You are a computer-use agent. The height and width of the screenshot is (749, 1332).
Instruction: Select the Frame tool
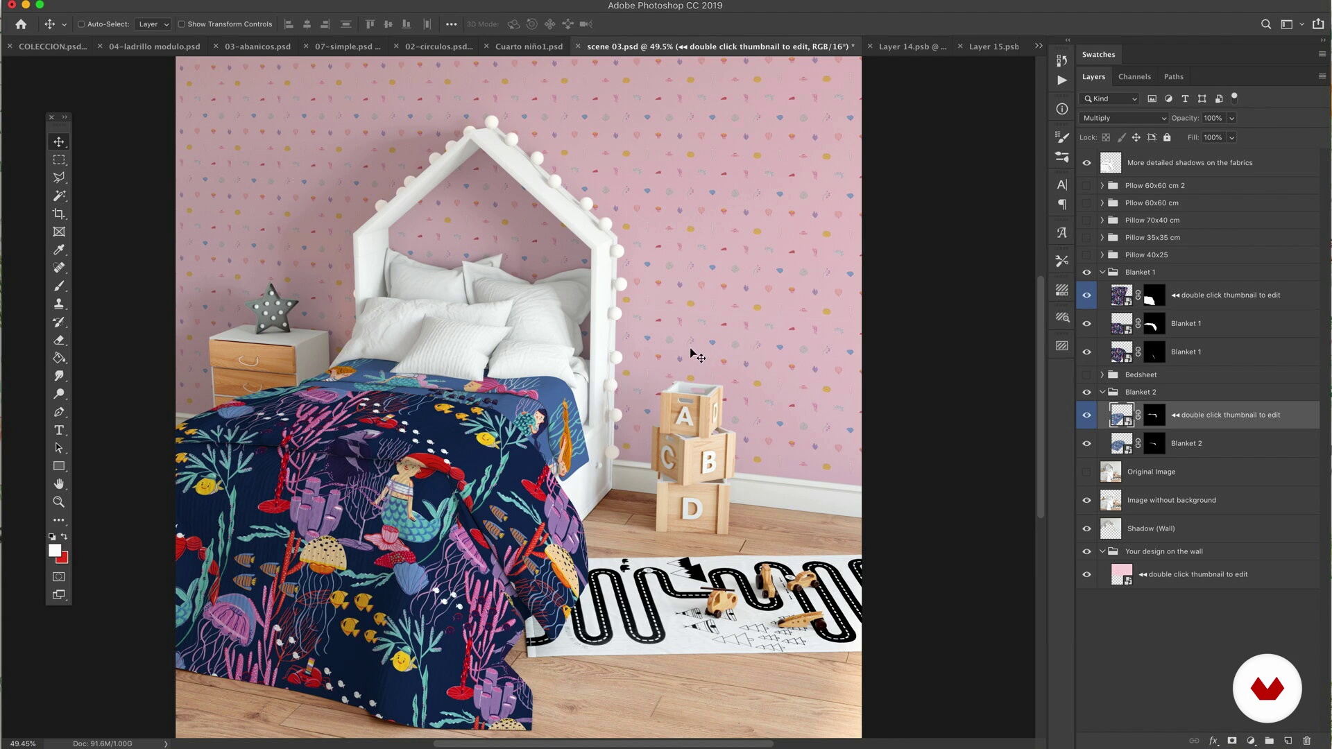click(59, 232)
